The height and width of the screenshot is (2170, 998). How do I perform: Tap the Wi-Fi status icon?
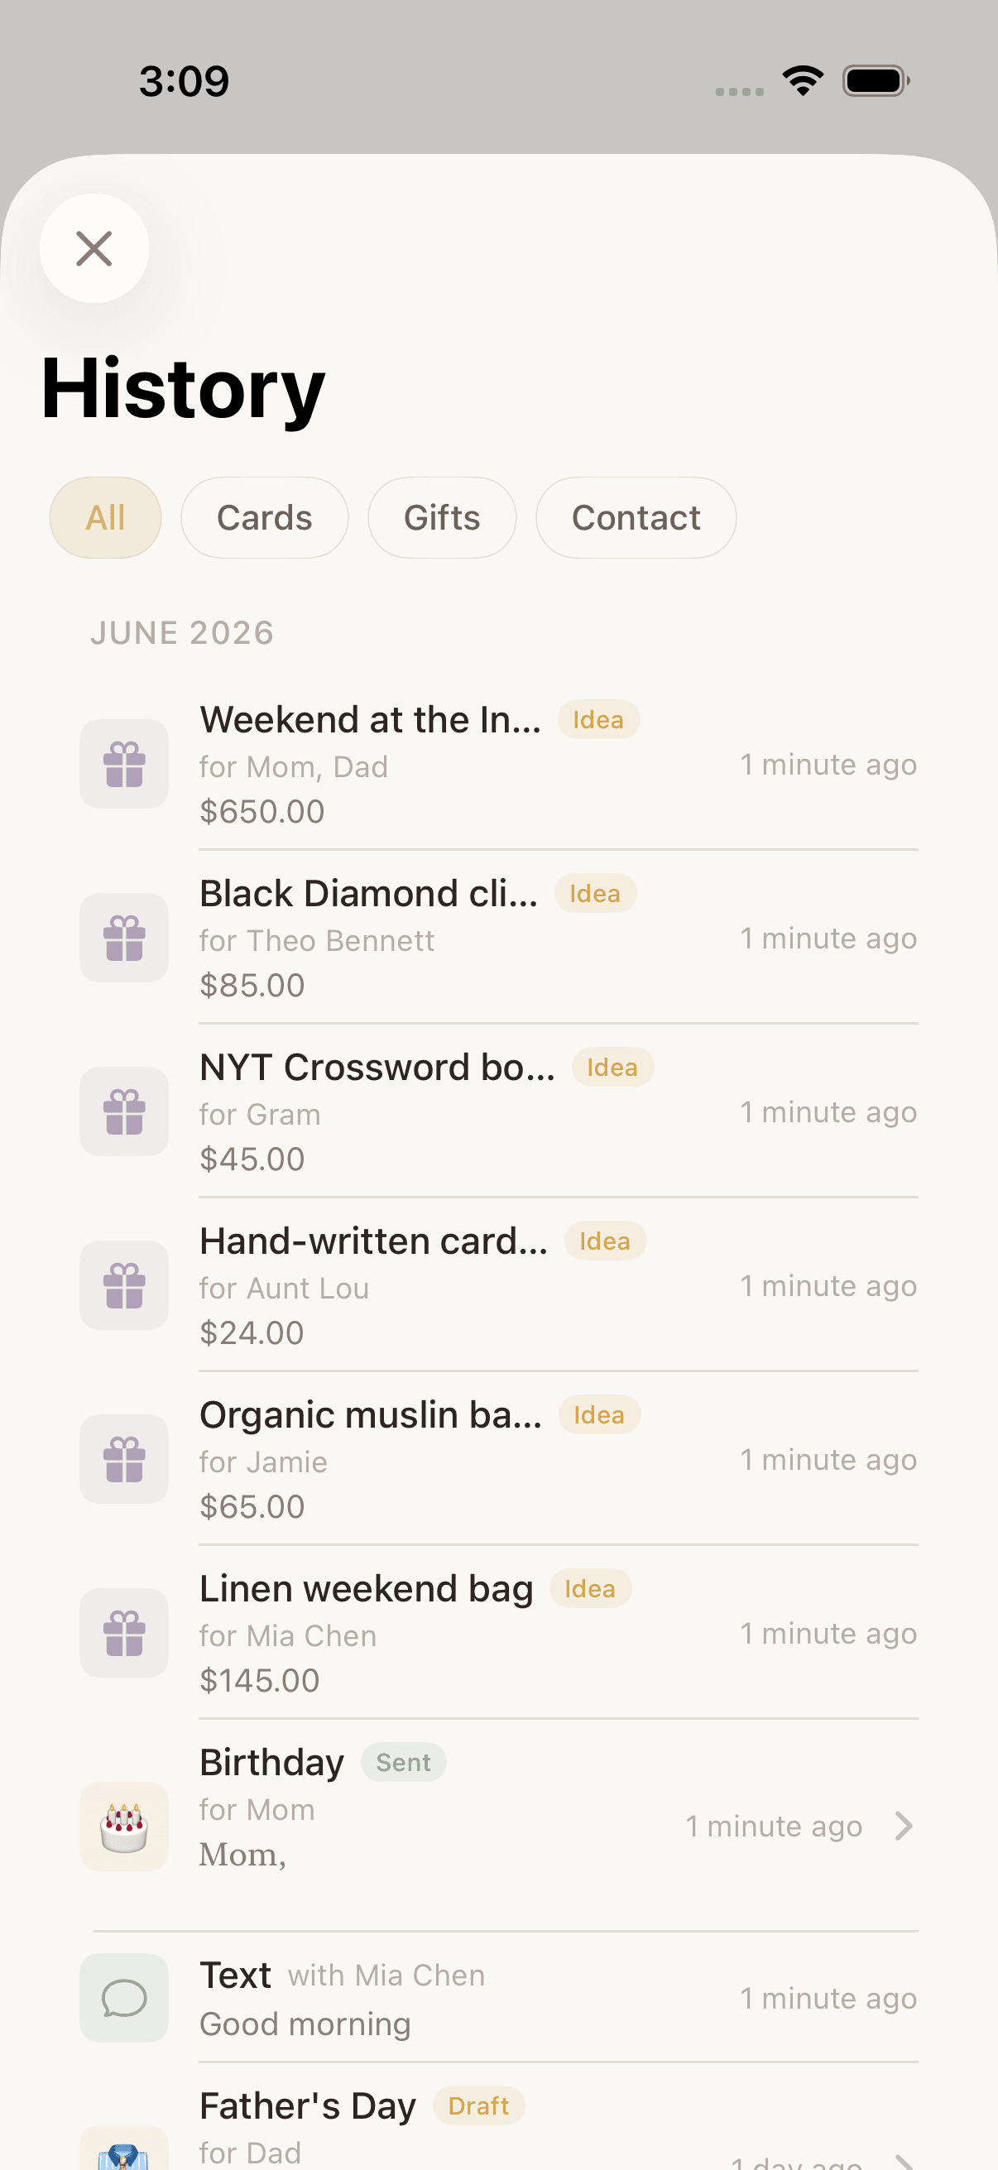point(803,81)
